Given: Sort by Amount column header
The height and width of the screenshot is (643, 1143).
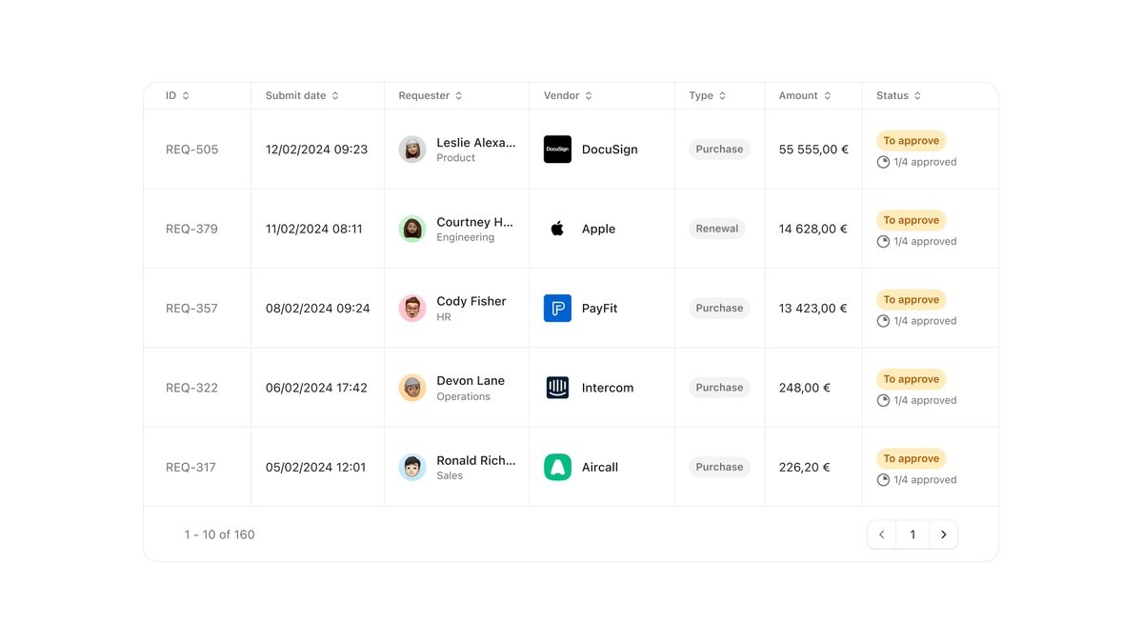Looking at the screenshot, I should pos(805,96).
